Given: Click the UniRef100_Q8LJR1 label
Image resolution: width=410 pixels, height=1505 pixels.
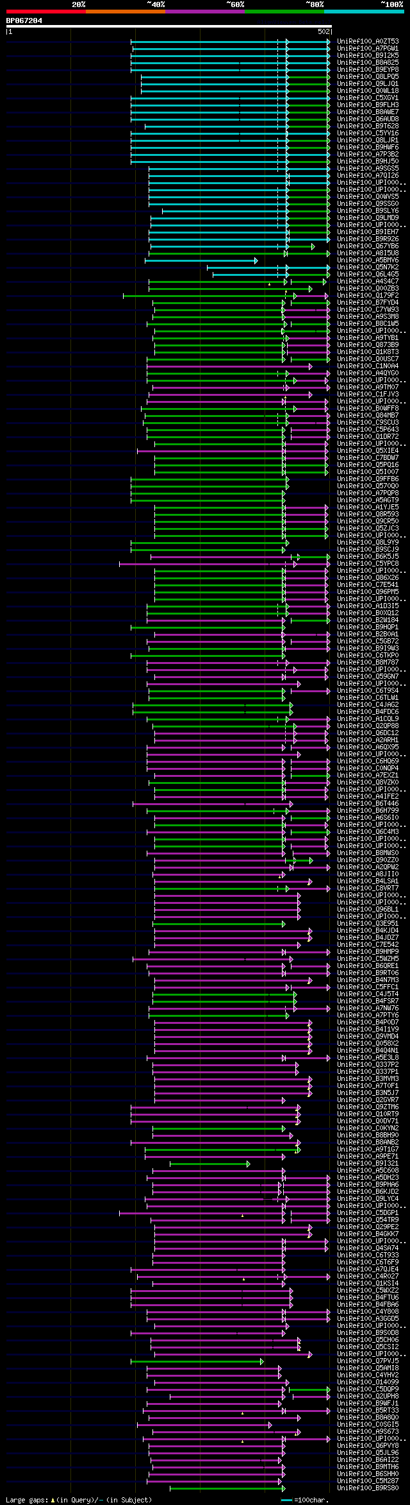Looking at the screenshot, I should 368,140.
